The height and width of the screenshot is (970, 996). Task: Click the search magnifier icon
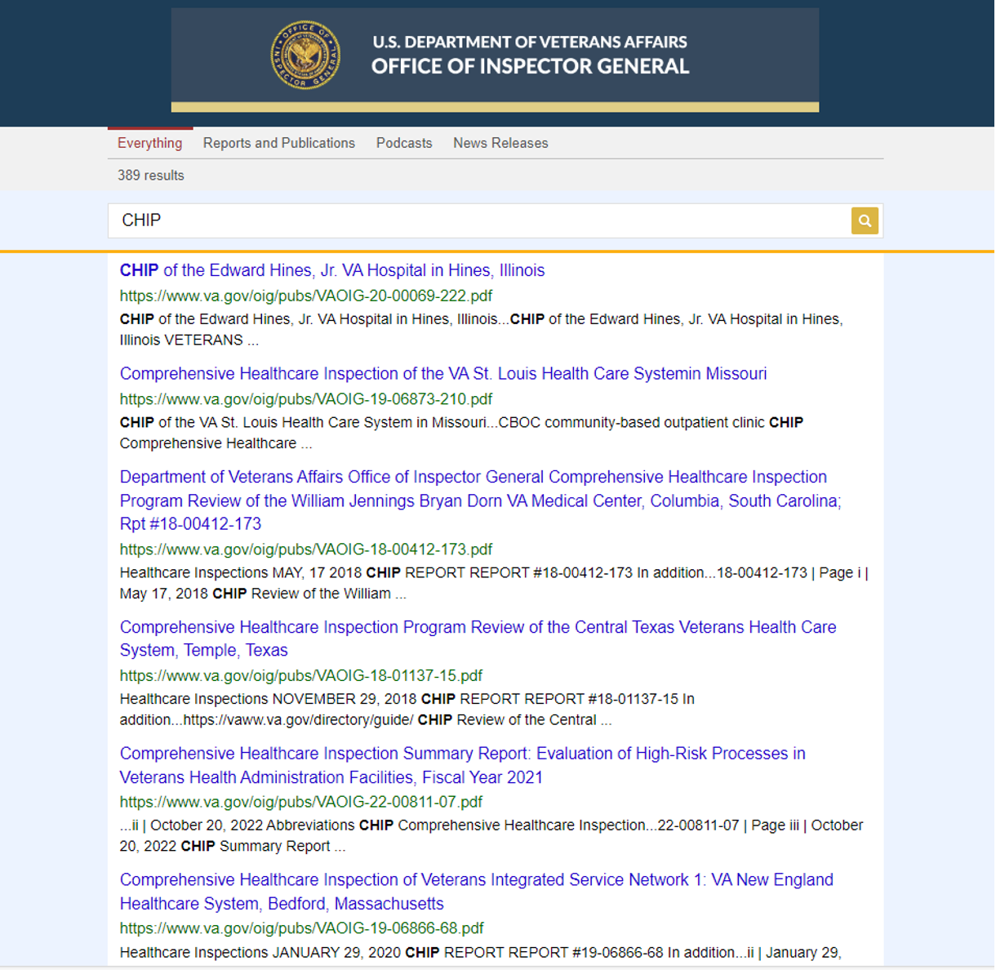[865, 220]
